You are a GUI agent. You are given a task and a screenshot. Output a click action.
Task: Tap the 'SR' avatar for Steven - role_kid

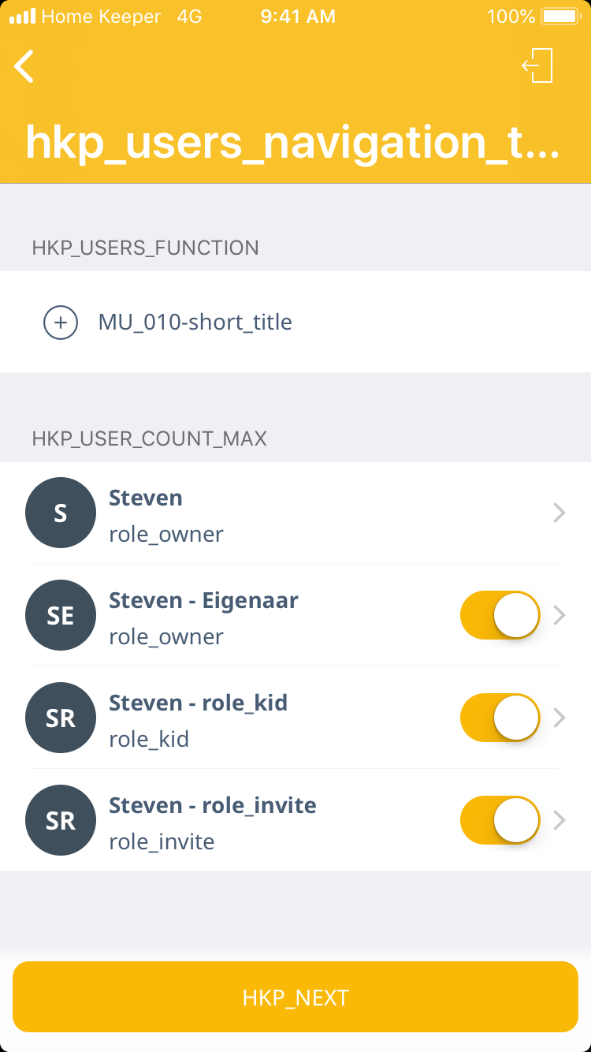61,718
